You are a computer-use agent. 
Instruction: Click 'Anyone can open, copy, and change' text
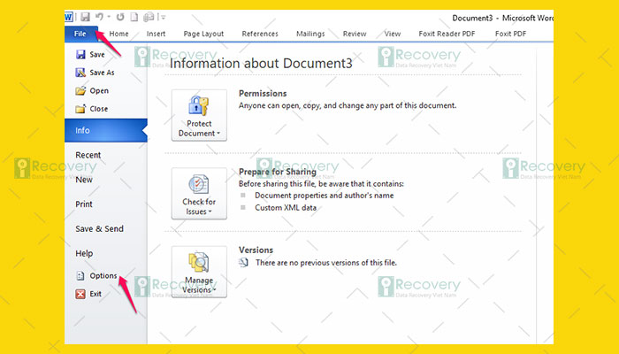(x=348, y=106)
